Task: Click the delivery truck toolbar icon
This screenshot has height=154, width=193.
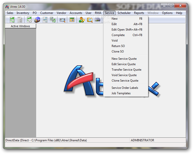Action: (37, 20)
